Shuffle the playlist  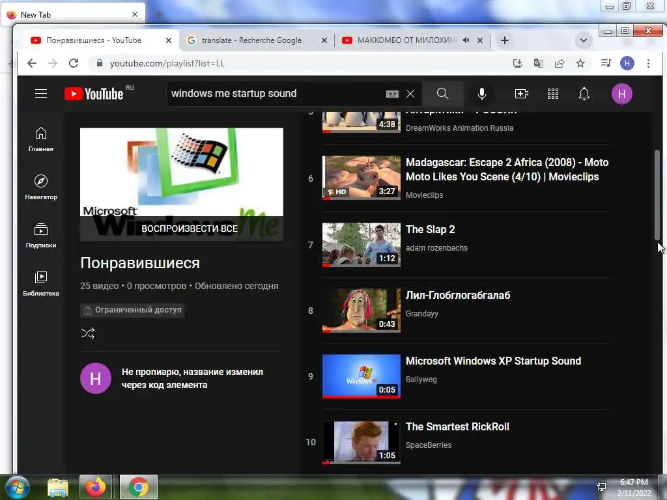pos(88,333)
